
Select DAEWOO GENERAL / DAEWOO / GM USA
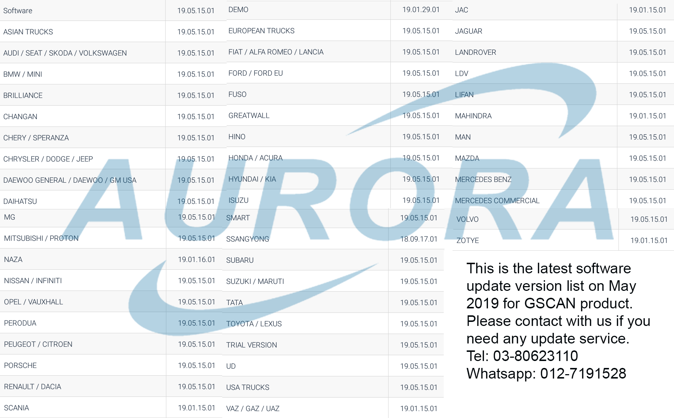point(70,180)
